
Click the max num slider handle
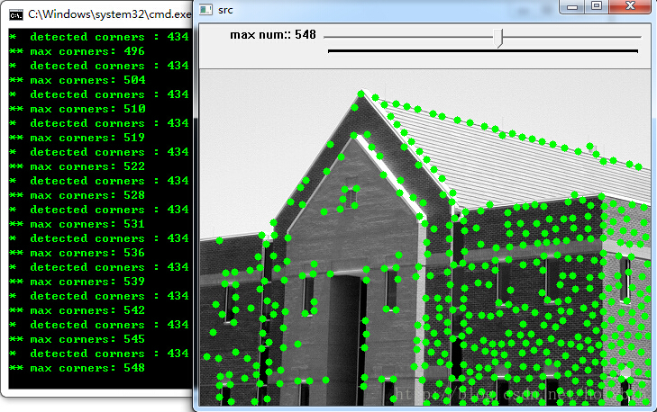pyautogui.click(x=500, y=37)
